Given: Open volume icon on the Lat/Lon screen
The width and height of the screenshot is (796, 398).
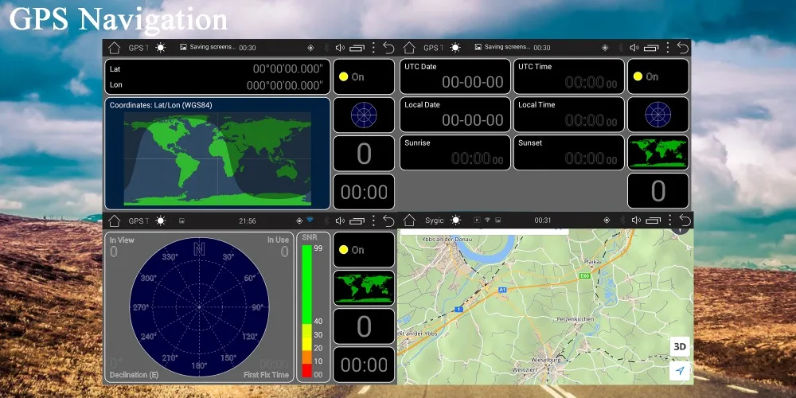Looking at the screenshot, I should point(340,48).
